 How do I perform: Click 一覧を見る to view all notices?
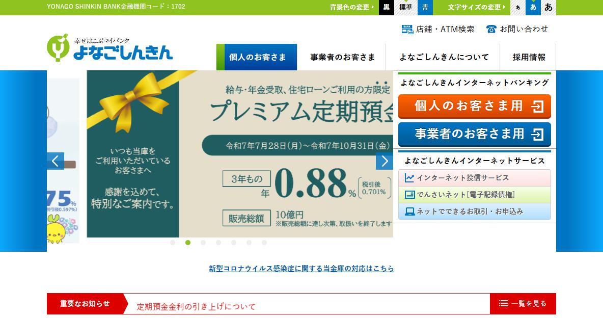coord(523,303)
